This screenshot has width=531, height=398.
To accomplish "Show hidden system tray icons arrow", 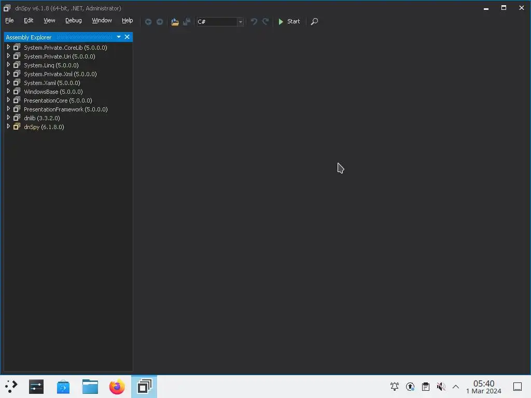I will (x=456, y=387).
